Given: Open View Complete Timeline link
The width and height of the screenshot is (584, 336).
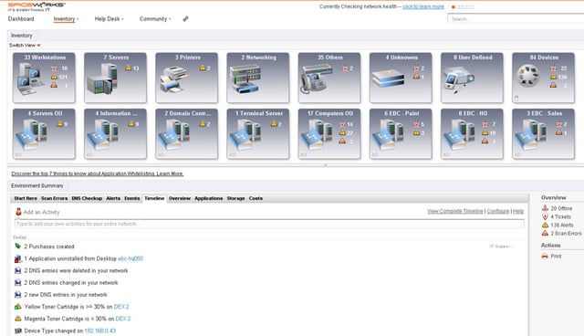Looking at the screenshot, I should (454, 211).
